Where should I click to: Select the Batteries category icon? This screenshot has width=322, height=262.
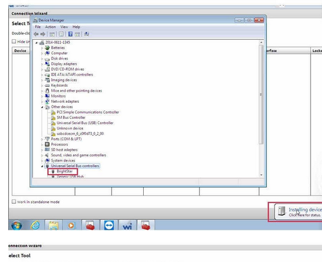click(x=48, y=48)
